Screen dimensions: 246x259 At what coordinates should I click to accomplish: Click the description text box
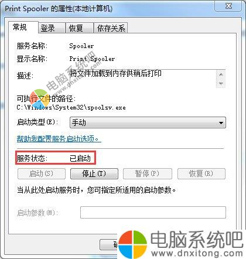142,79
